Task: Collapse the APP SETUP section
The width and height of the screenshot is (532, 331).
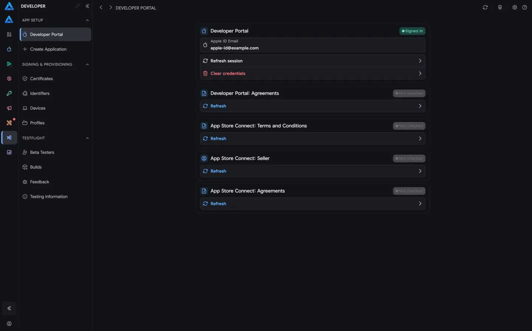Action: pos(87,20)
